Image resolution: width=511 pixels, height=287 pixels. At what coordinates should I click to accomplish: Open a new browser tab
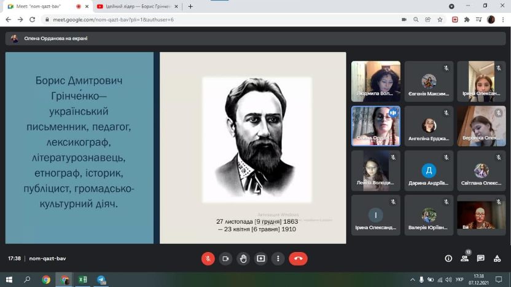click(x=190, y=6)
